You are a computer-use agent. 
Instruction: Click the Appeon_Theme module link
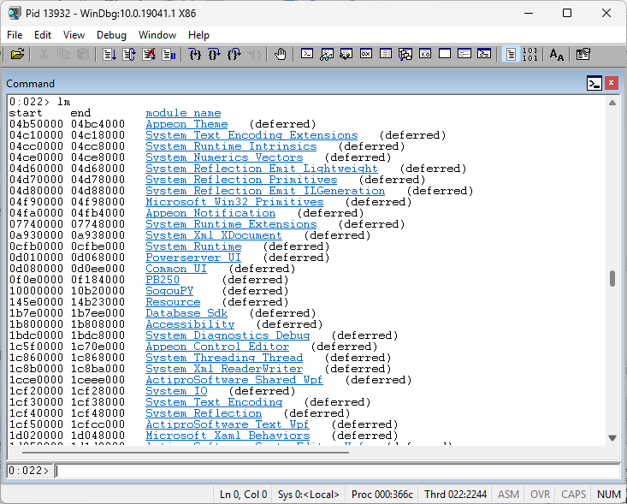[186, 124]
